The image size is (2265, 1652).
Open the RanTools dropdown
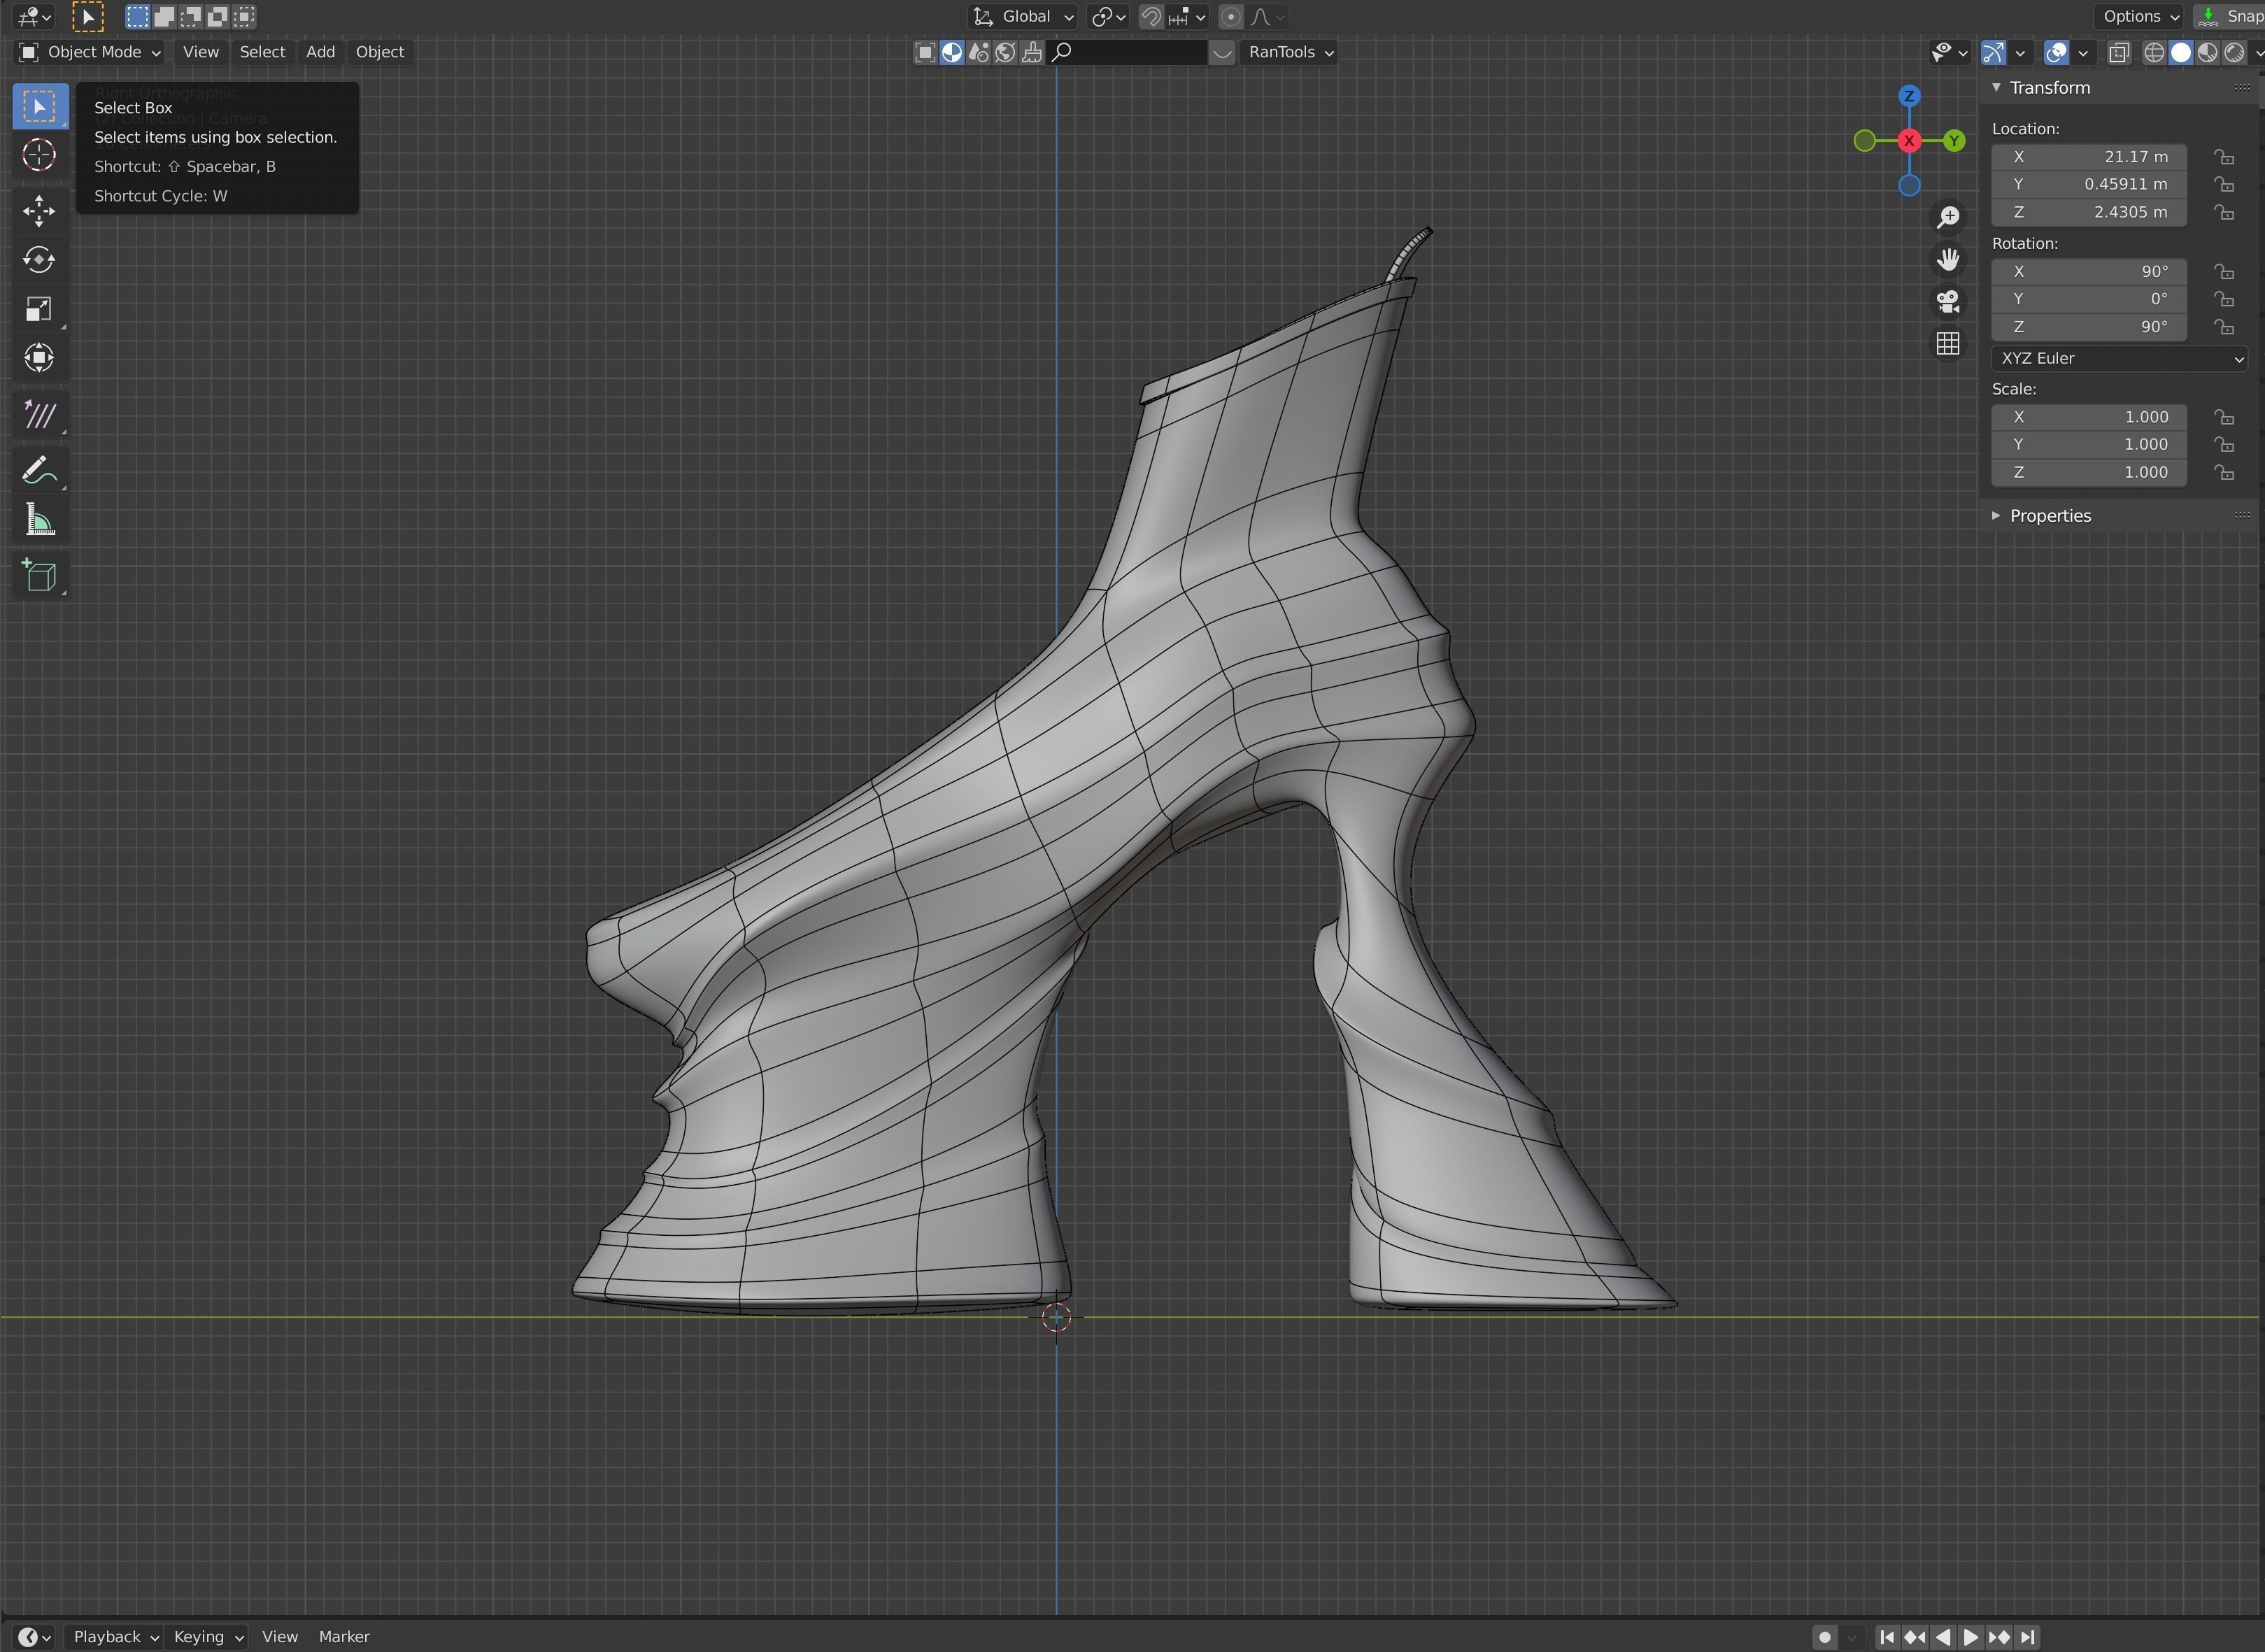tap(1290, 52)
